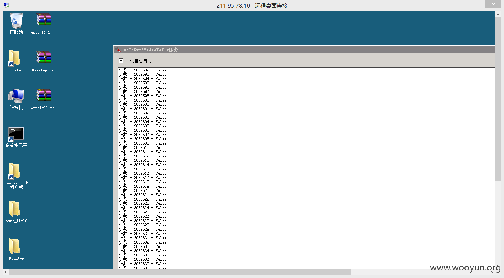This screenshot has width=504, height=278.
Task: Click log line 2089636 - False
Action: [x=143, y=260]
